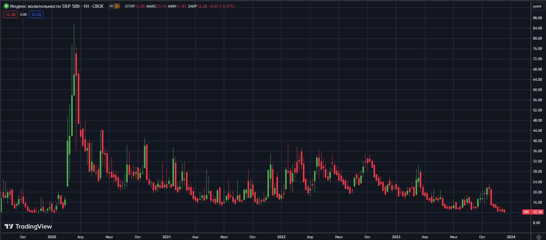Click the green symbol logo icon
Viewport: 546px width, 240px height.
tap(6, 6)
